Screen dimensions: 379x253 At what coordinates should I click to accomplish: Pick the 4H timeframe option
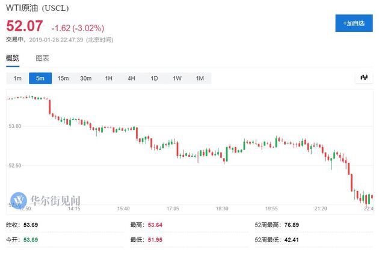point(131,78)
